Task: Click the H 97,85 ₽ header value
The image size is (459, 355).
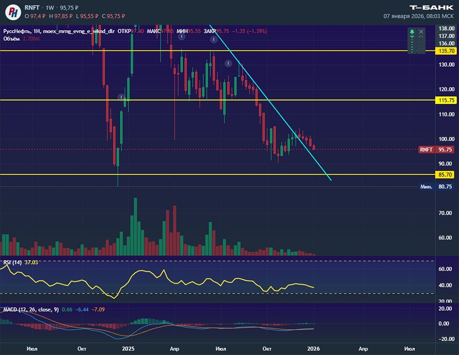Action: coord(61,16)
